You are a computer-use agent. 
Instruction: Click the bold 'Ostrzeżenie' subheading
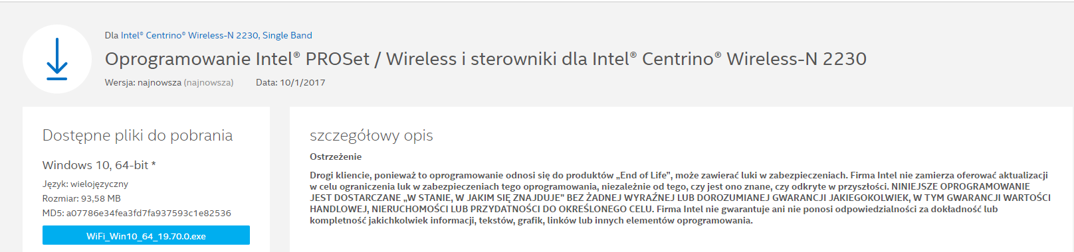[336, 157]
